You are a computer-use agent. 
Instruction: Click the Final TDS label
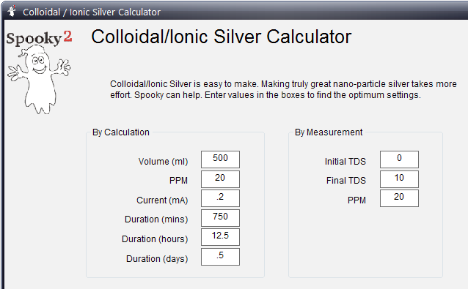pos(346,181)
